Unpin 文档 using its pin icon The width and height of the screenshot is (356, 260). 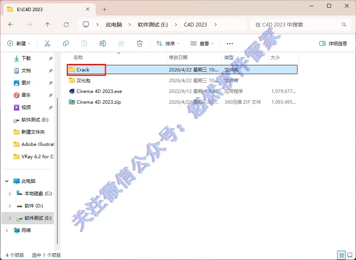[x=50, y=71]
